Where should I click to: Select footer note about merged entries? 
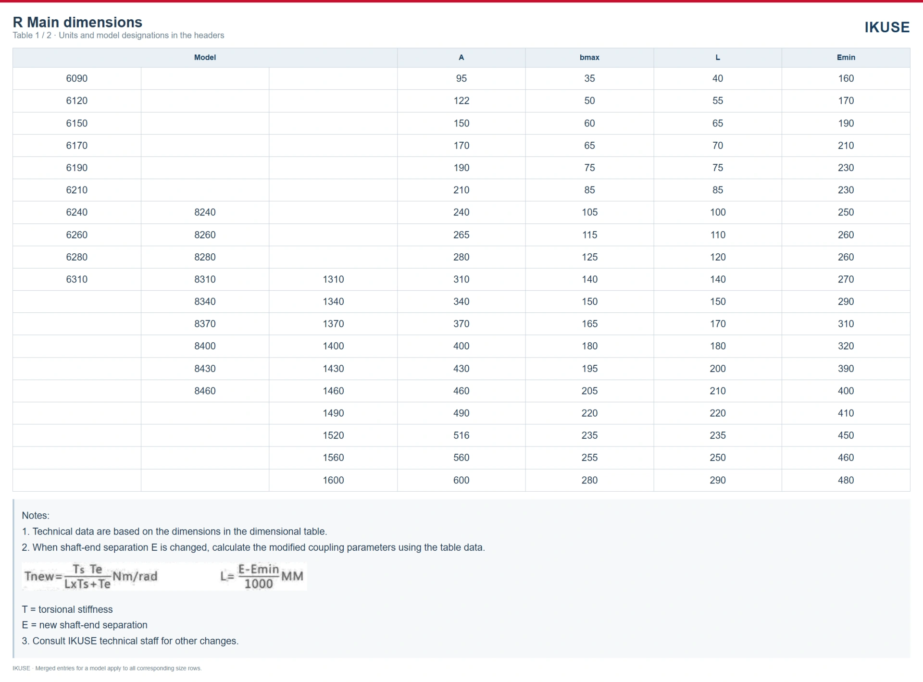click(107, 668)
